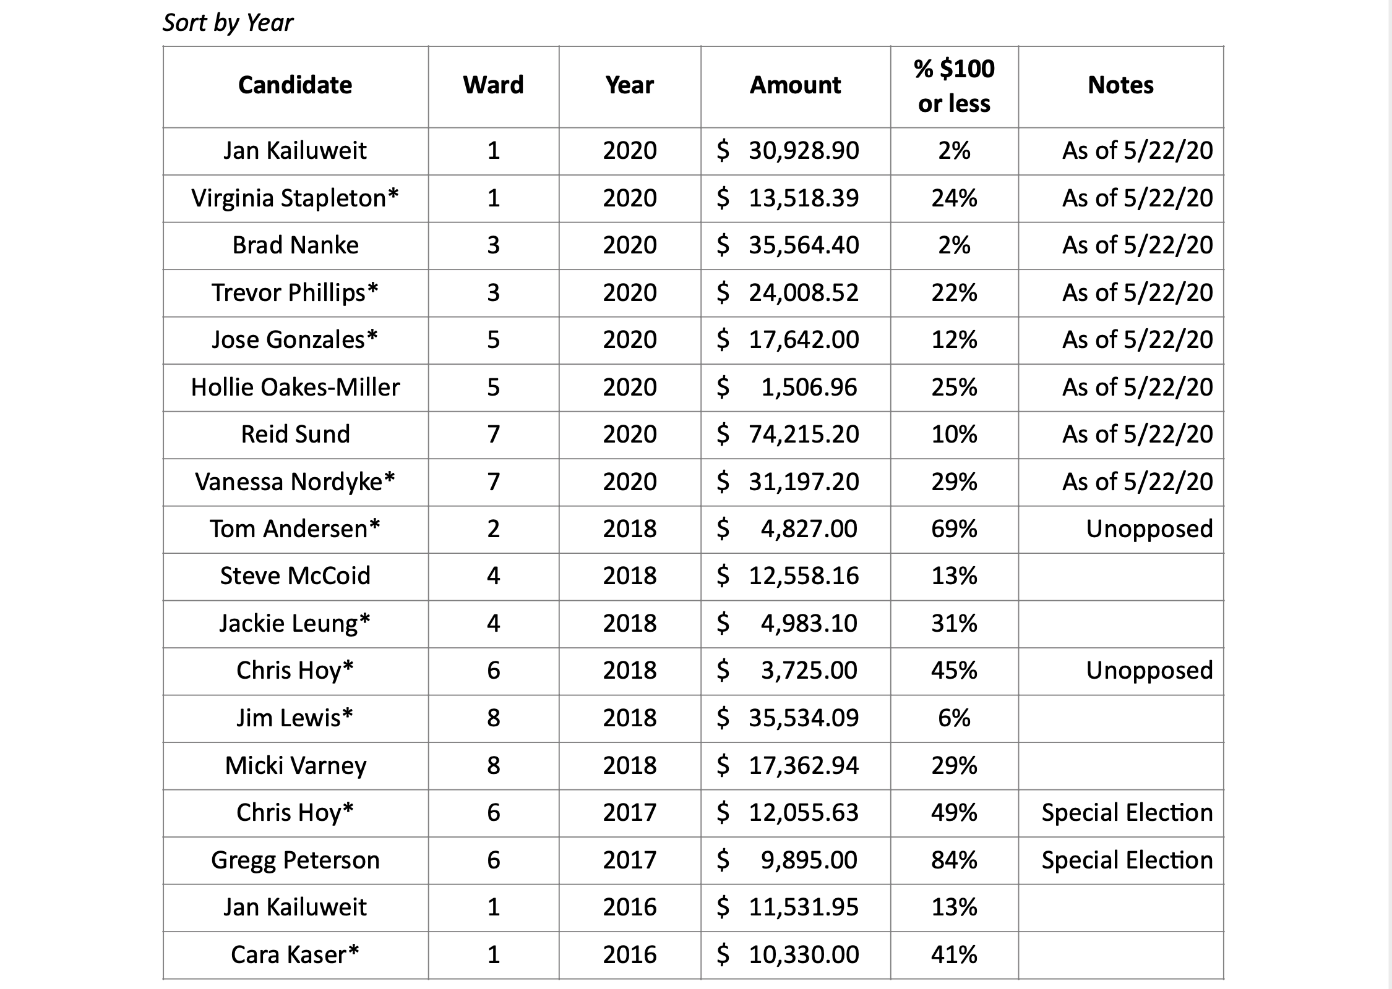Click the Trevor Phillips* name cell
The image size is (1392, 989).
(295, 293)
